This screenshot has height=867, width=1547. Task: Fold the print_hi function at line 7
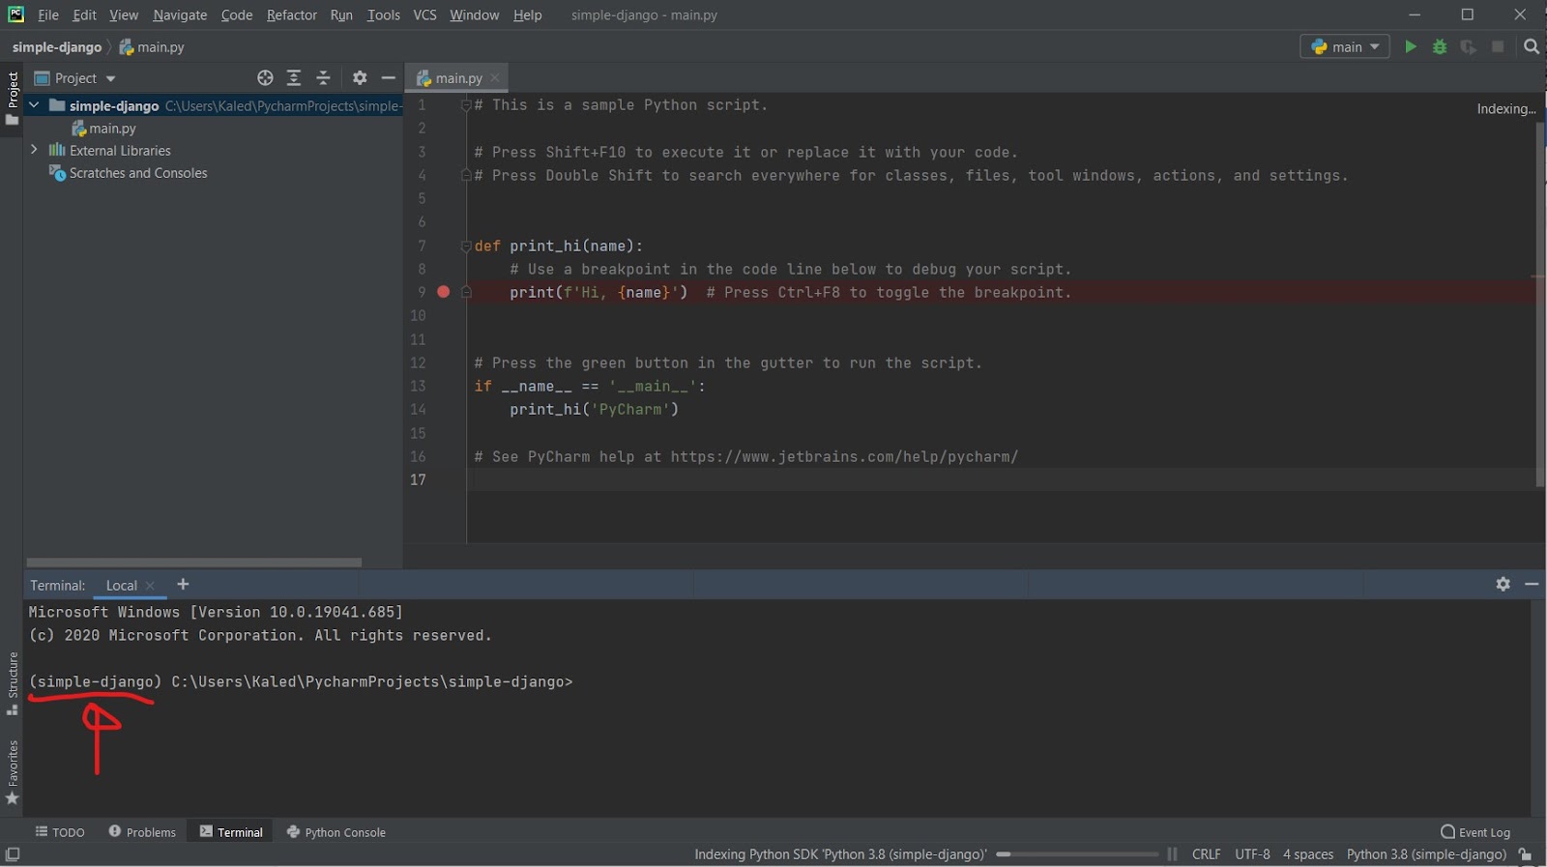[x=466, y=246]
